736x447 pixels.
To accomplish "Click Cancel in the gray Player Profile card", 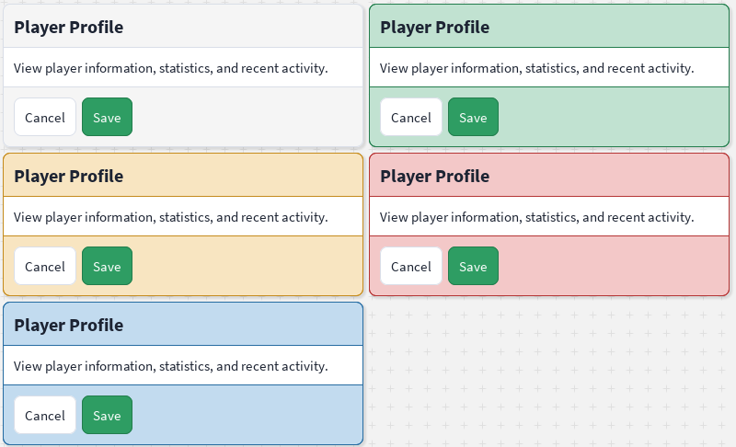I will 45,117.
